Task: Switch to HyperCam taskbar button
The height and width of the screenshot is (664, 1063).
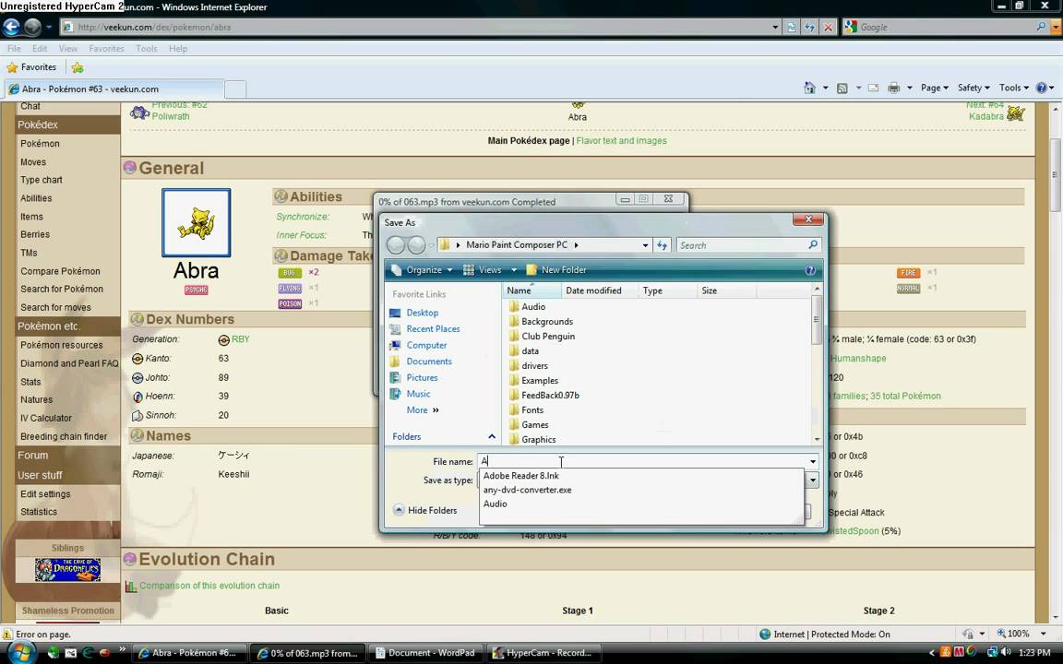Action: tap(544, 653)
